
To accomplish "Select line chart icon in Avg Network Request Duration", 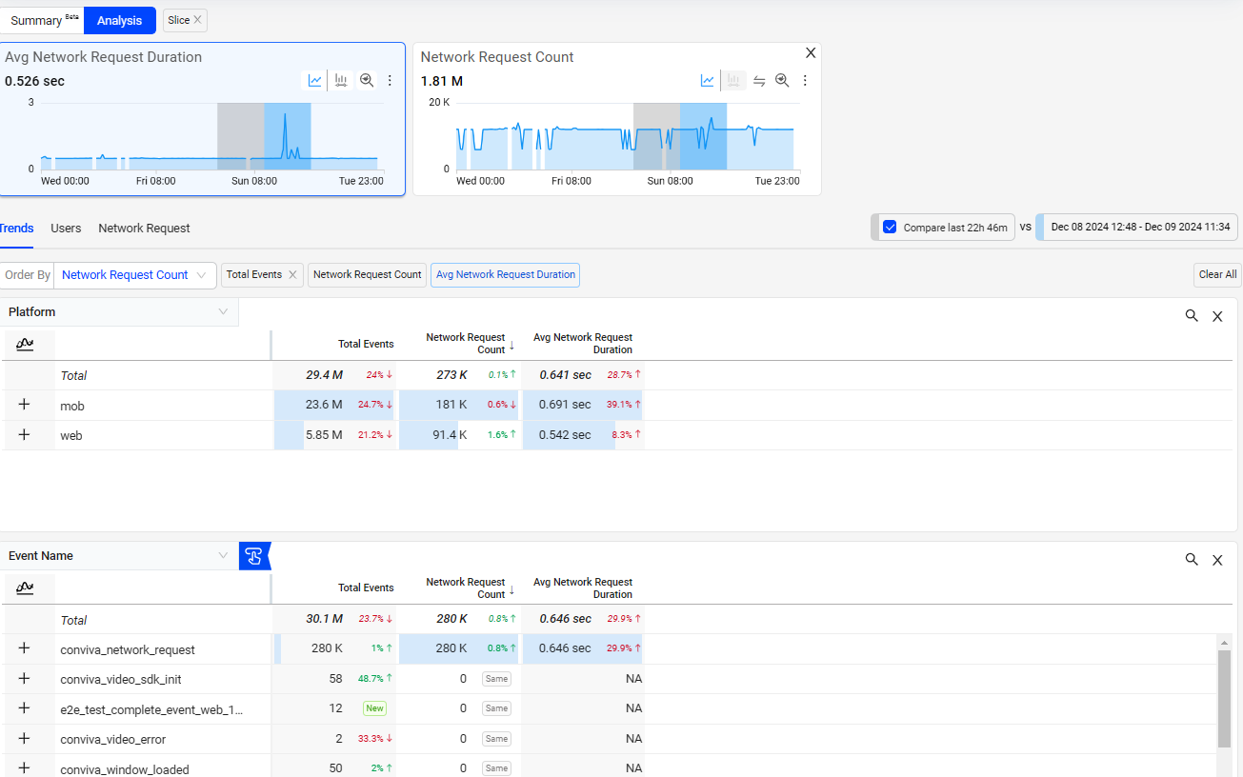I will coord(314,81).
